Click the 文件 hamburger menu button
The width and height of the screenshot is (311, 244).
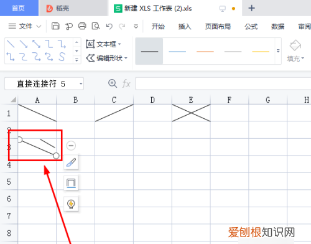click(12, 26)
